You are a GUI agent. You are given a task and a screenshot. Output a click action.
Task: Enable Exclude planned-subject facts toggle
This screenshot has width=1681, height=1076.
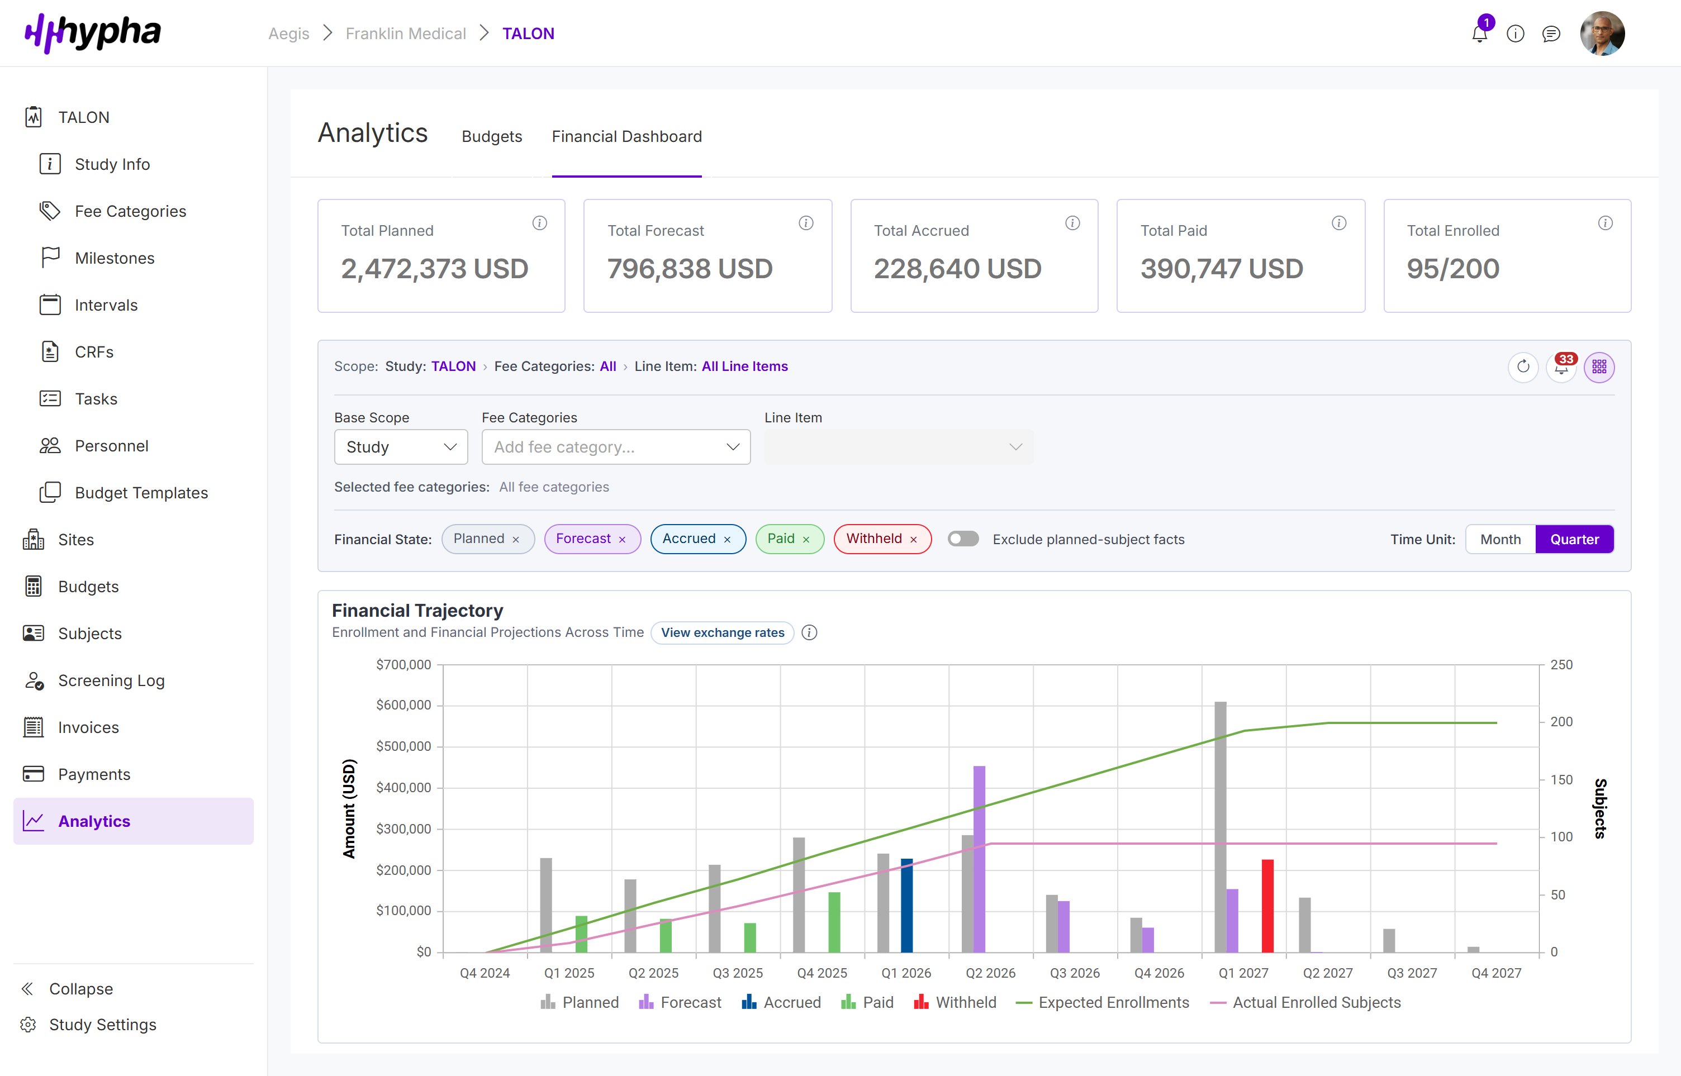click(x=963, y=539)
